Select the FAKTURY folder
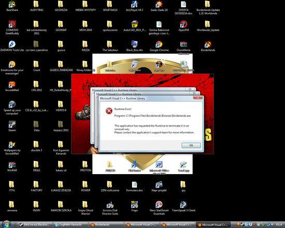 (37, 187)
